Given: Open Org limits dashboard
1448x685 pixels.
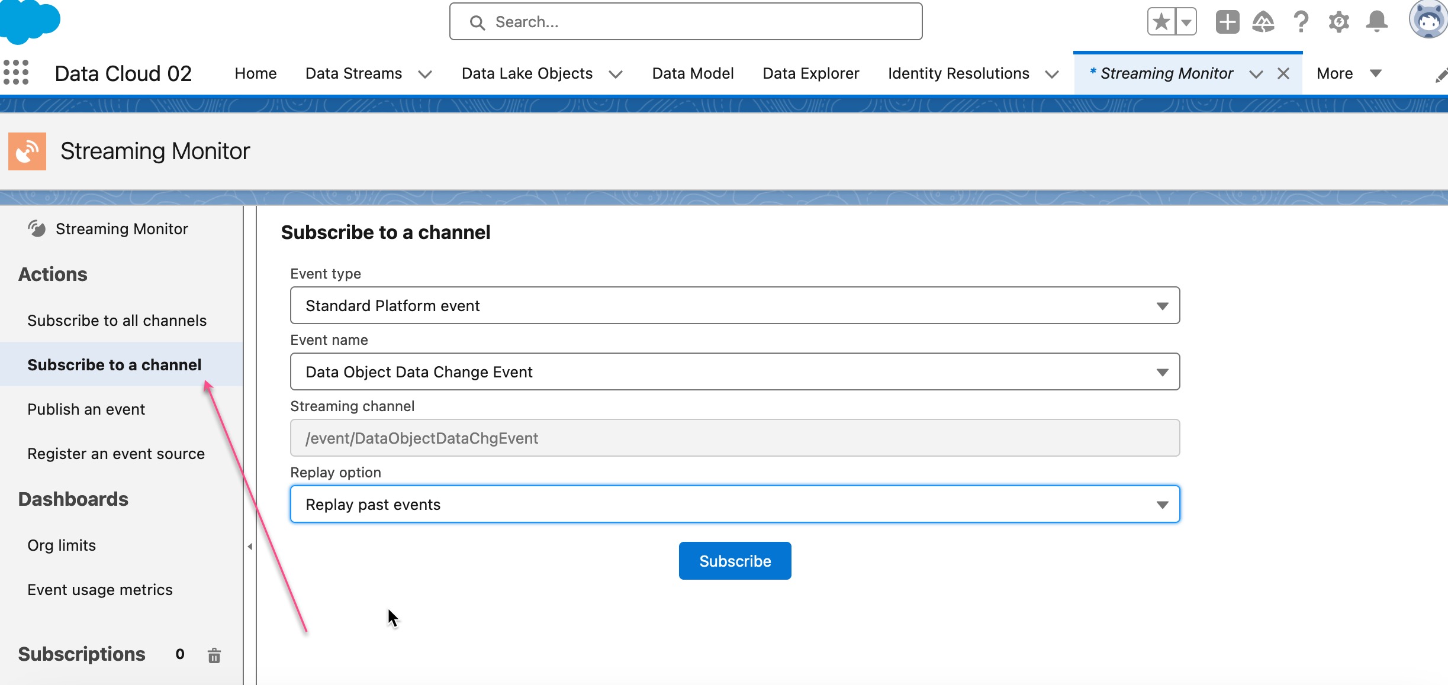Looking at the screenshot, I should click(x=62, y=545).
